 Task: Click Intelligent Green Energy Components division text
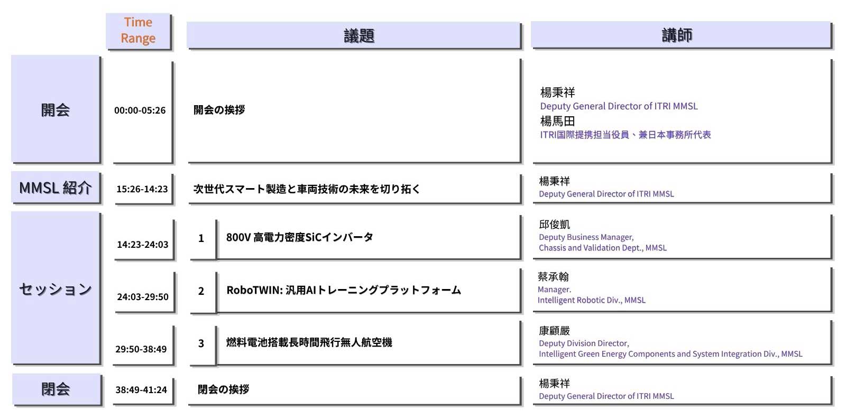coord(670,354)
